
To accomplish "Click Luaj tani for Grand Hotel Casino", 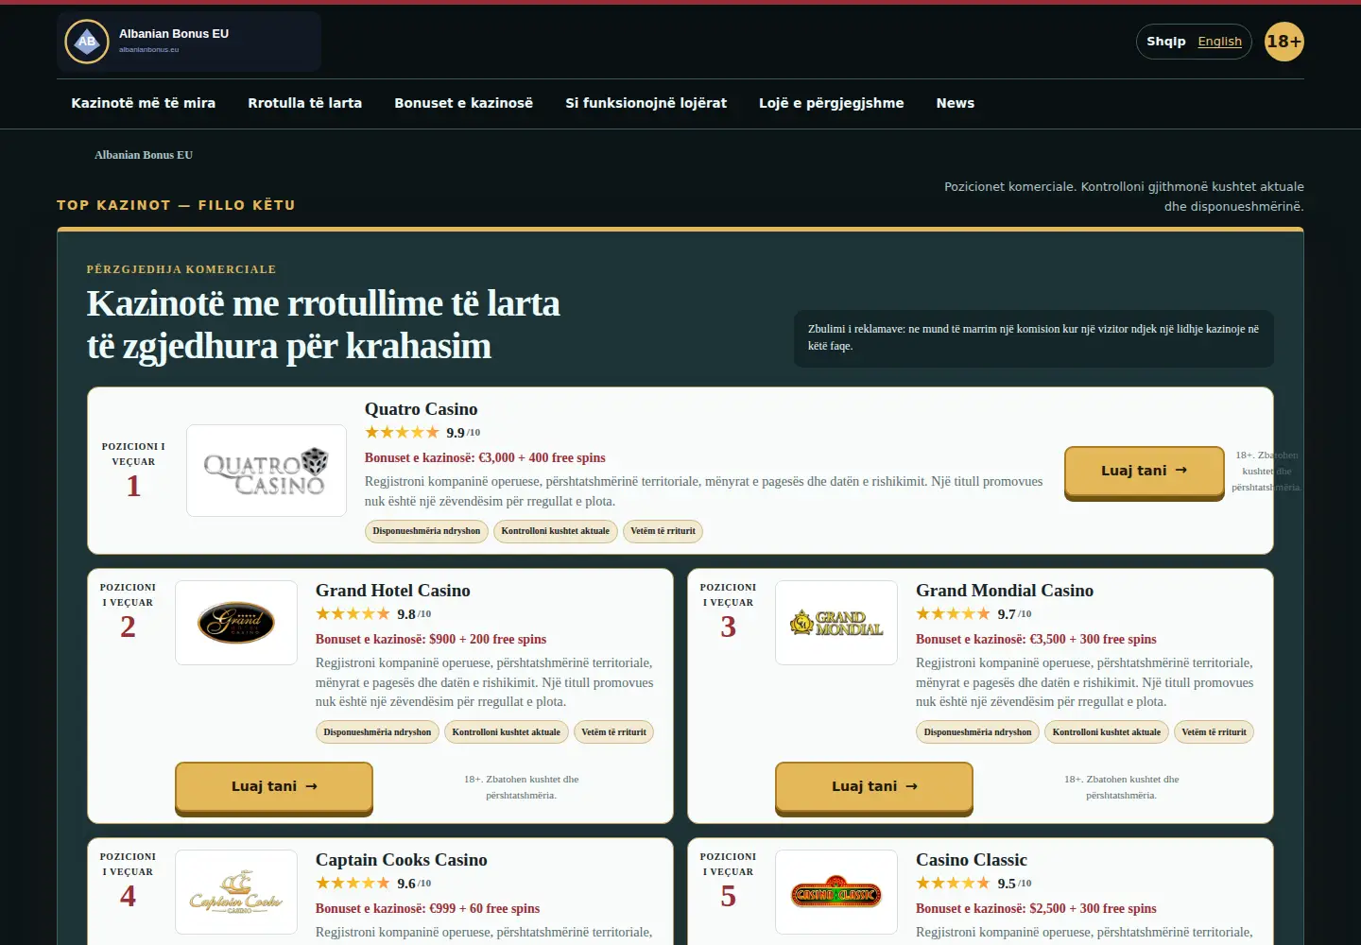I will 274,787.
